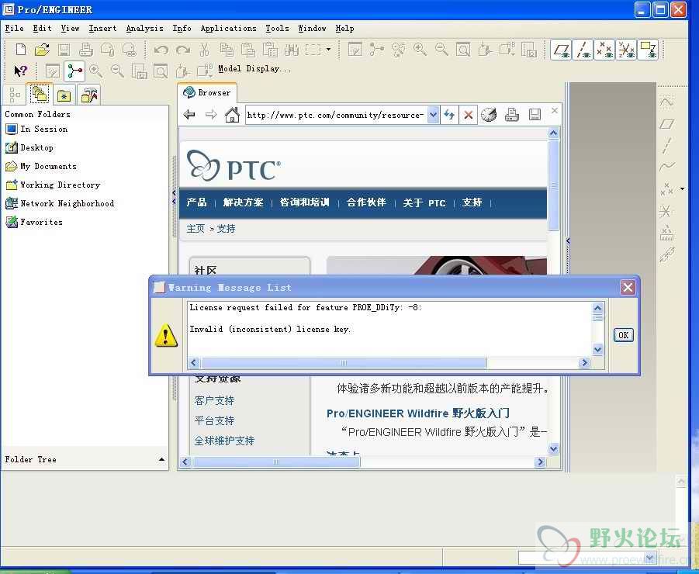The width and height of the screenshot is (699, 574).
Task: Open the Insert menu
Action: point(102,28)
